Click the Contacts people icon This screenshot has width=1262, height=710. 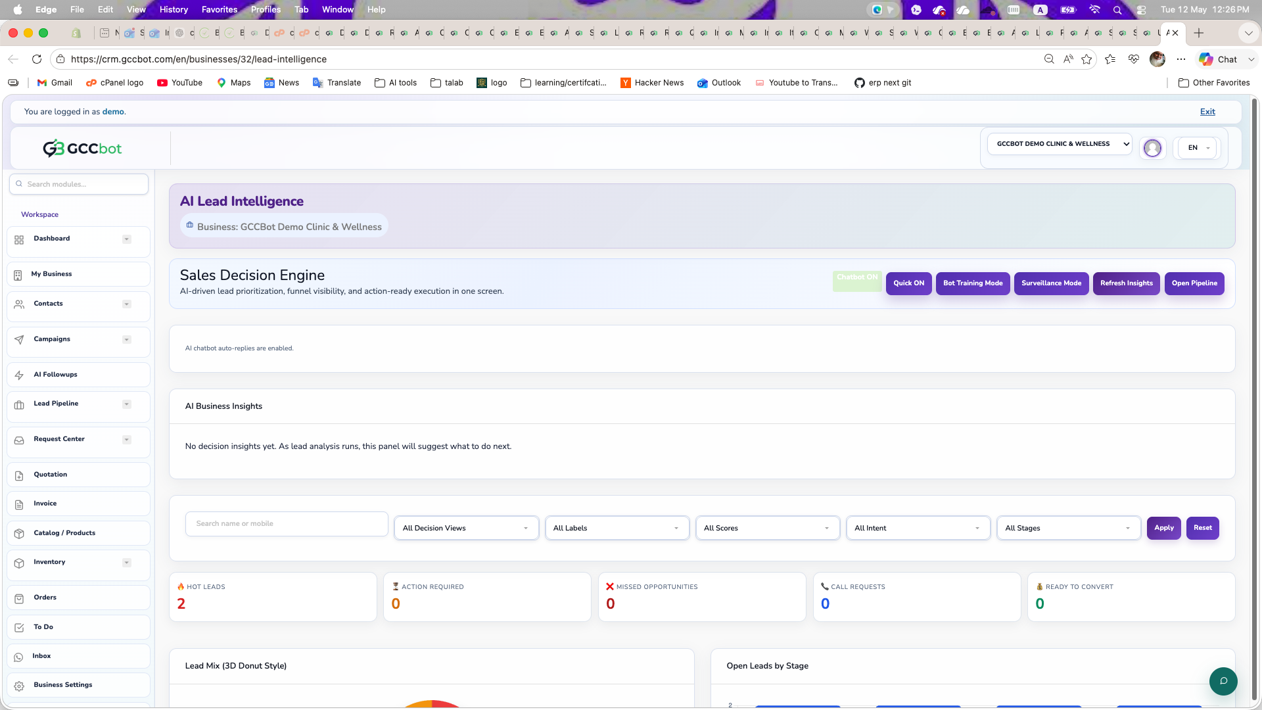point(19,304)
